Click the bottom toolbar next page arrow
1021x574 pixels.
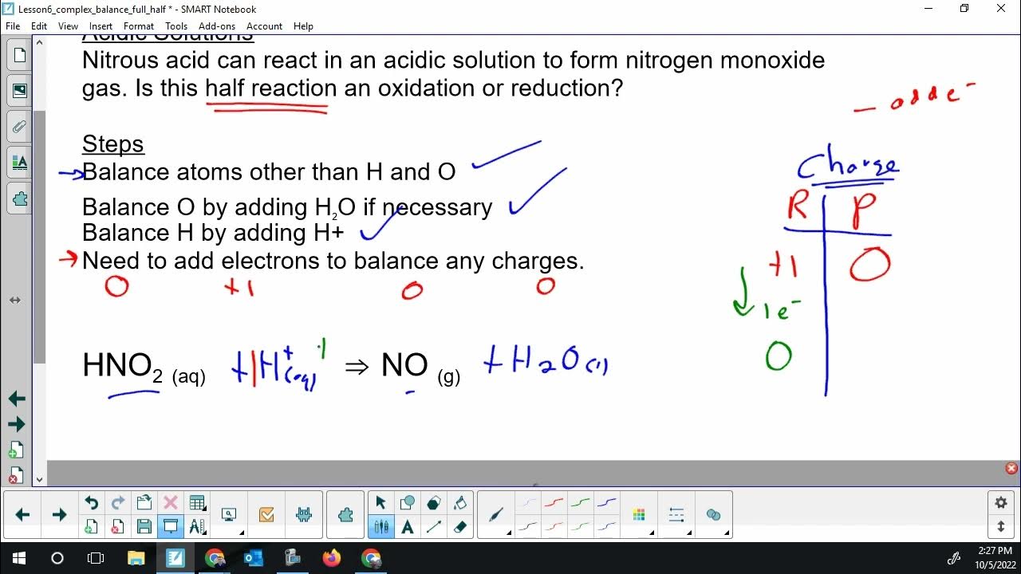(x=59, y=515)
